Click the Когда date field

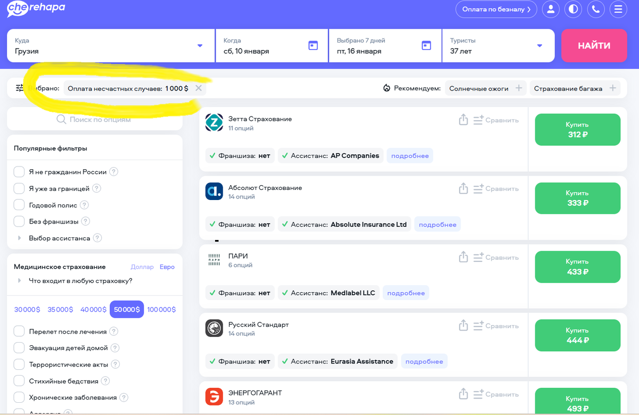(x=271, y=46)
